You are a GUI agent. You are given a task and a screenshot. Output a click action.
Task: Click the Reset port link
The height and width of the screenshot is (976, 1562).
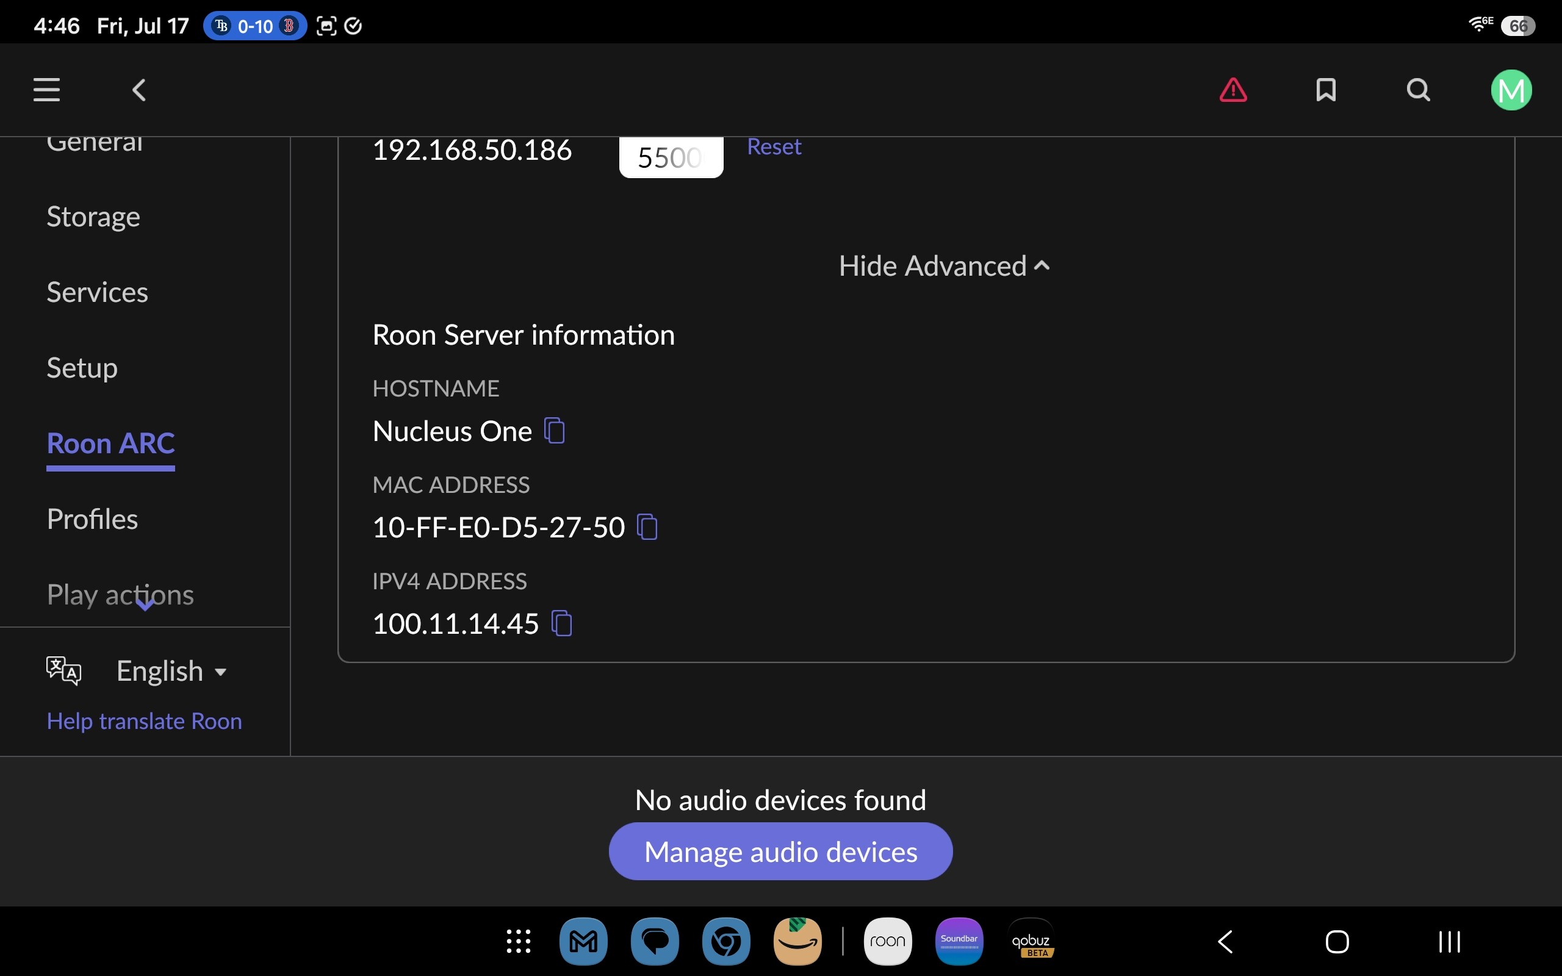[x=774, y=146]
